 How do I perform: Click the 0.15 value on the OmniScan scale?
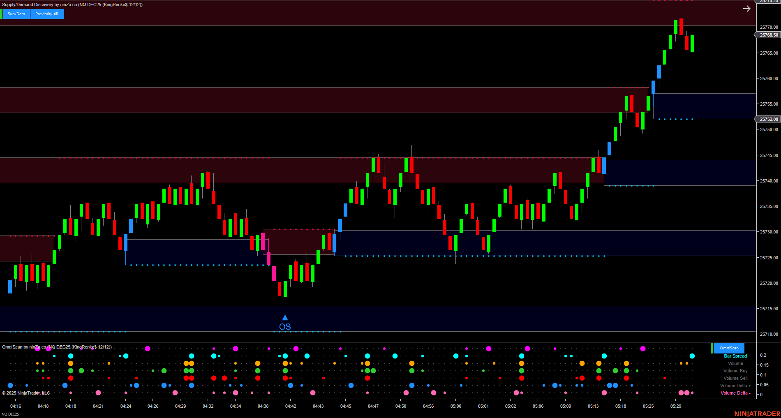[x=764, y=365]
